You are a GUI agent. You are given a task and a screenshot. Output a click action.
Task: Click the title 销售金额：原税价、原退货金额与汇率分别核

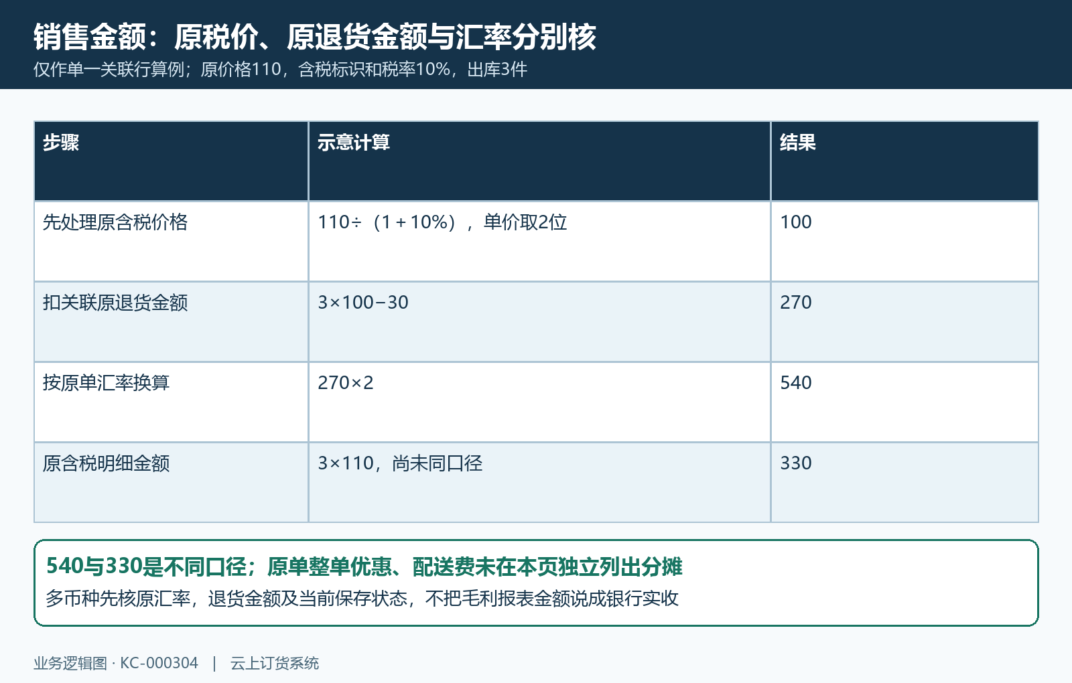pyautogui.click(x=315, y=37)
